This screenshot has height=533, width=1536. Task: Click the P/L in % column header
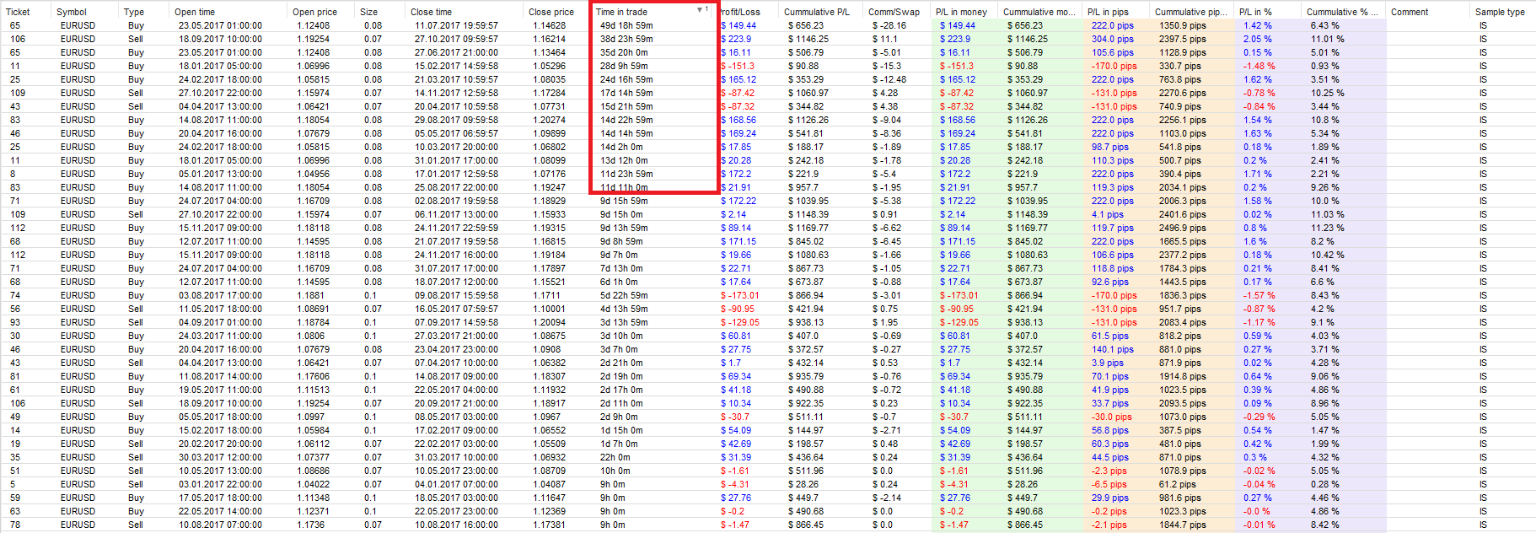(x=1255, y=12)
